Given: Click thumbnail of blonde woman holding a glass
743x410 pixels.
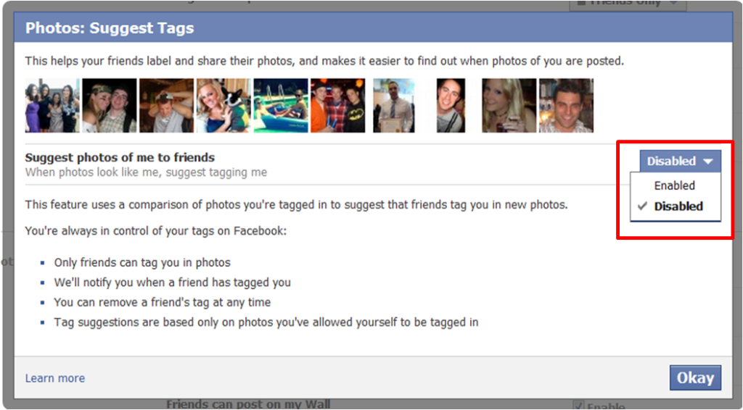Looking at the screenshot, I should [509, 106].
